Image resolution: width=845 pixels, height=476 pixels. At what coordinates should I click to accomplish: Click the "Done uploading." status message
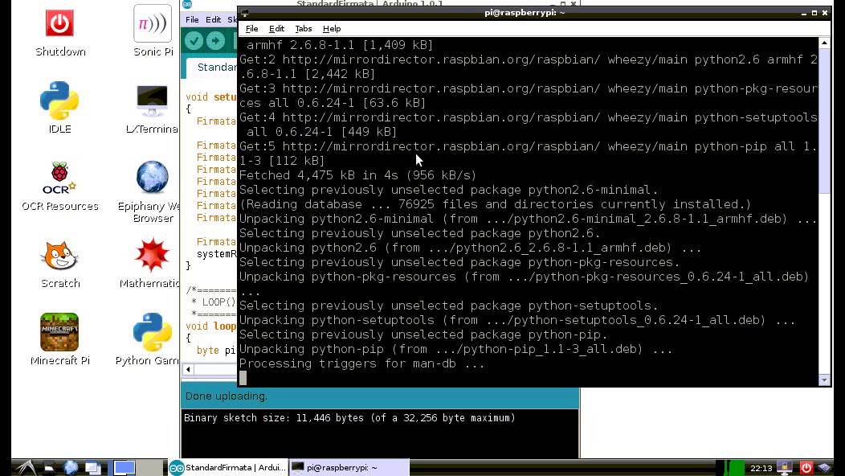coord(227,396)
